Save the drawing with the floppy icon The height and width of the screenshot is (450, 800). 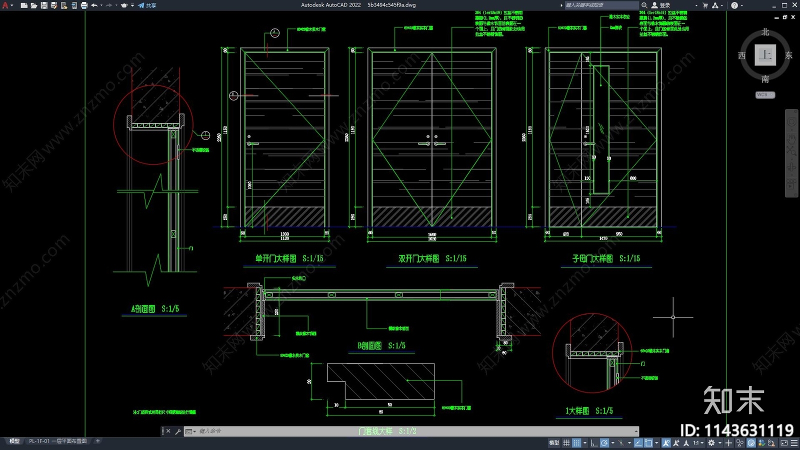pyautogui.click(x=44, y=5)
